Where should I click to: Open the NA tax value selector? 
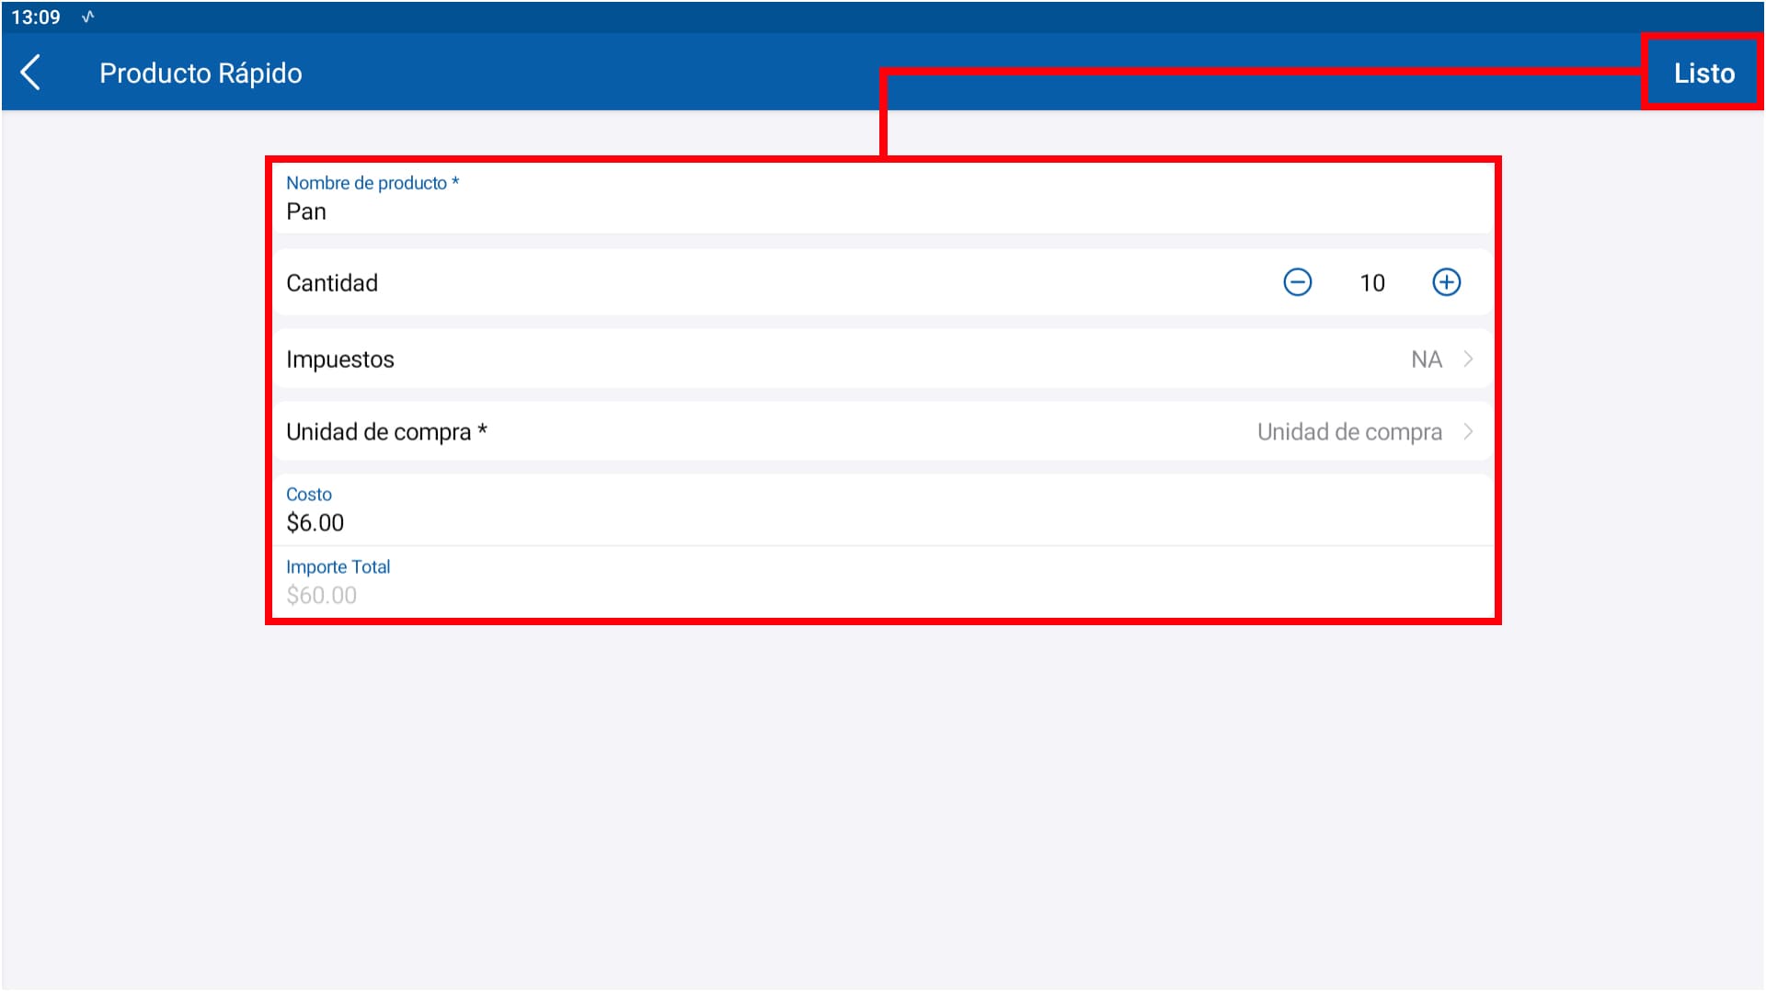coord(1426,359)
